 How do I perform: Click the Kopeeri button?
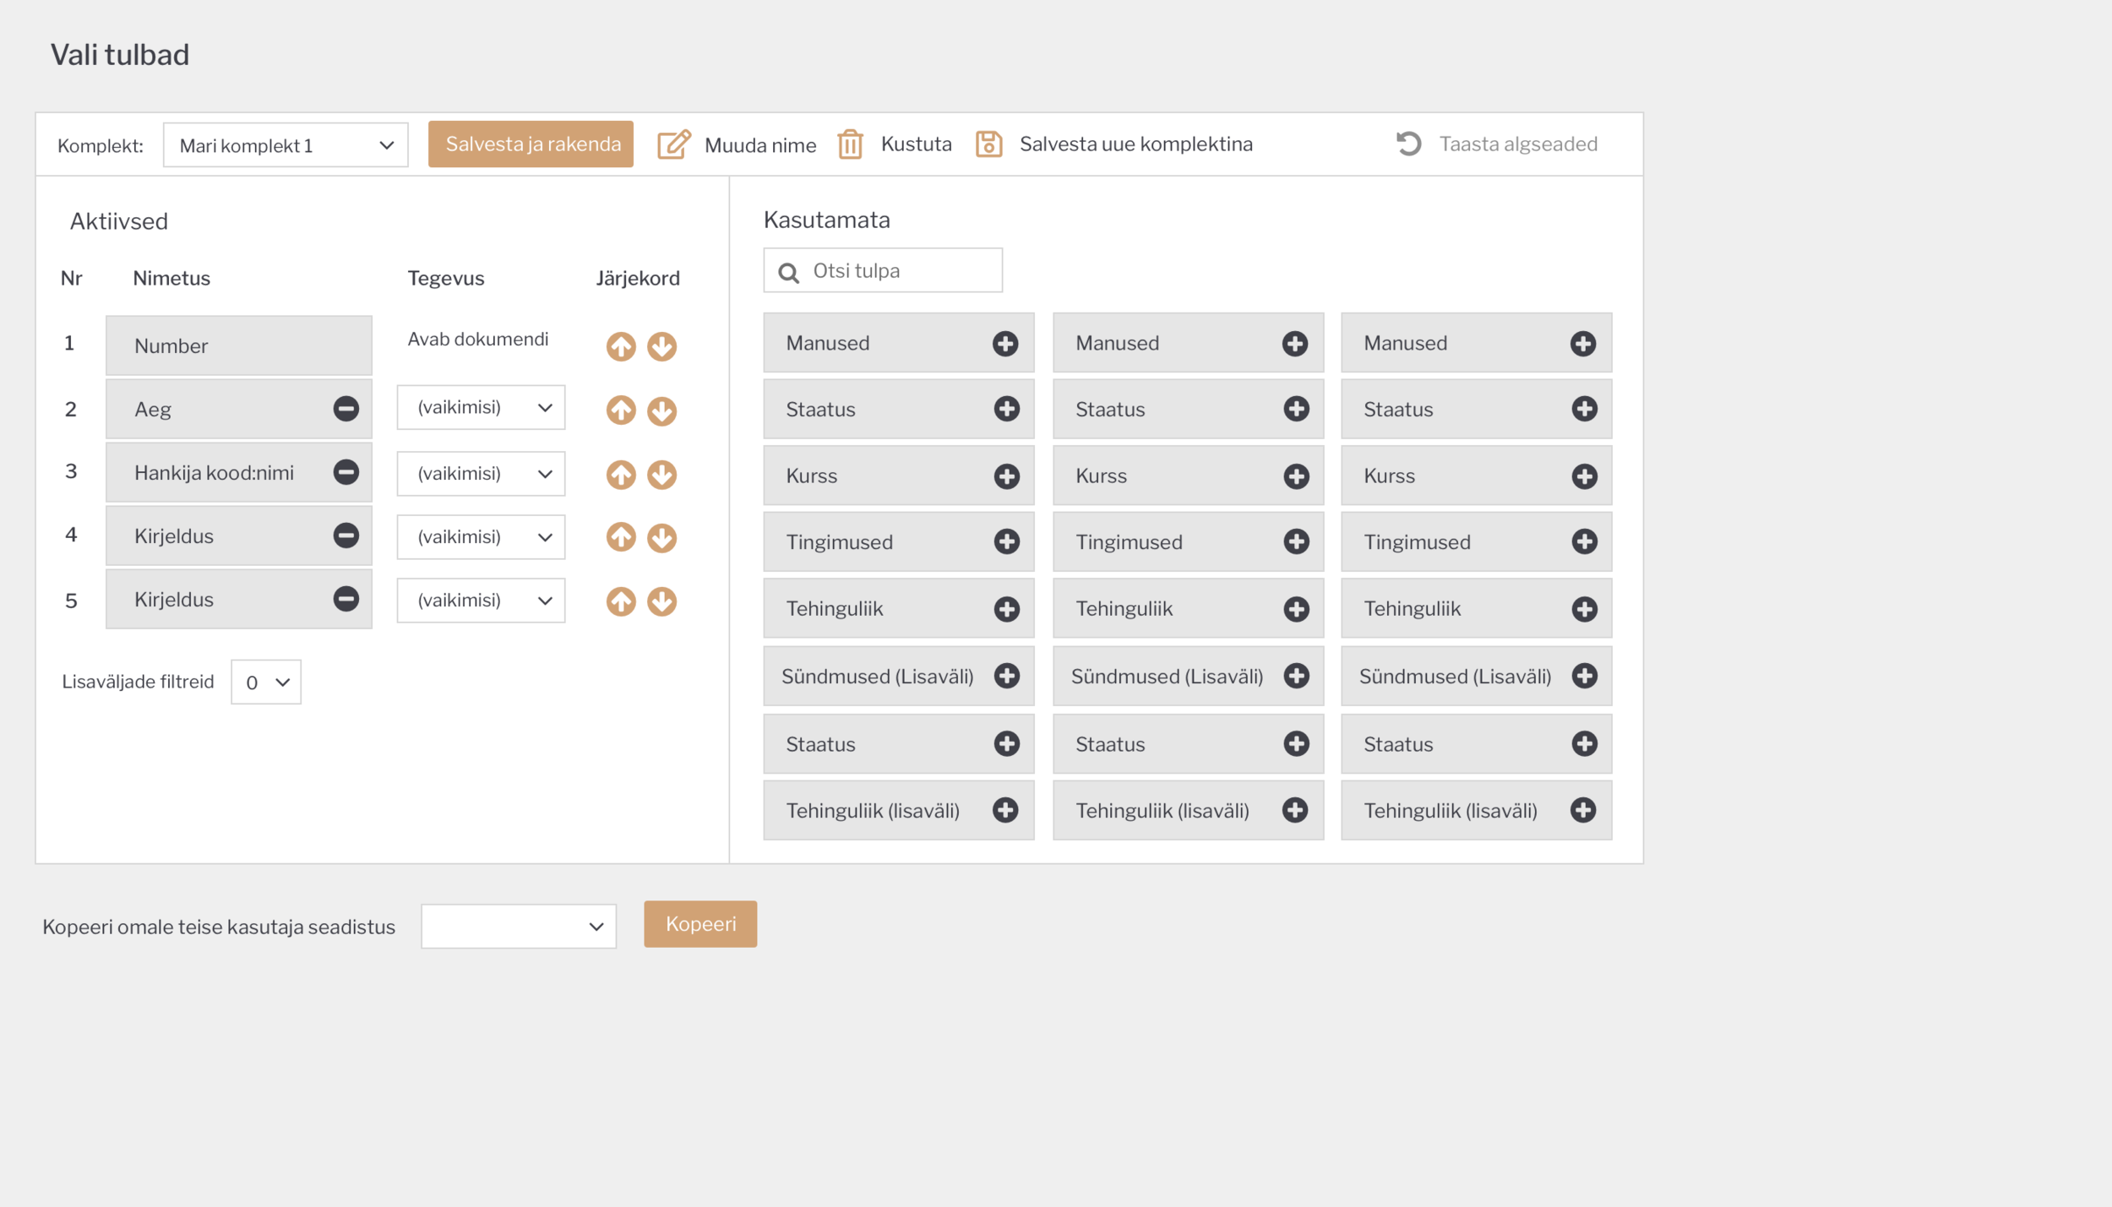699,924
